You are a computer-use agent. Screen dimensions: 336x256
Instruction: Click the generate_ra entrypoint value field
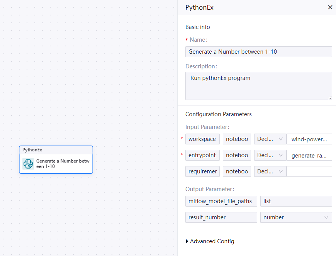point(309,155)
